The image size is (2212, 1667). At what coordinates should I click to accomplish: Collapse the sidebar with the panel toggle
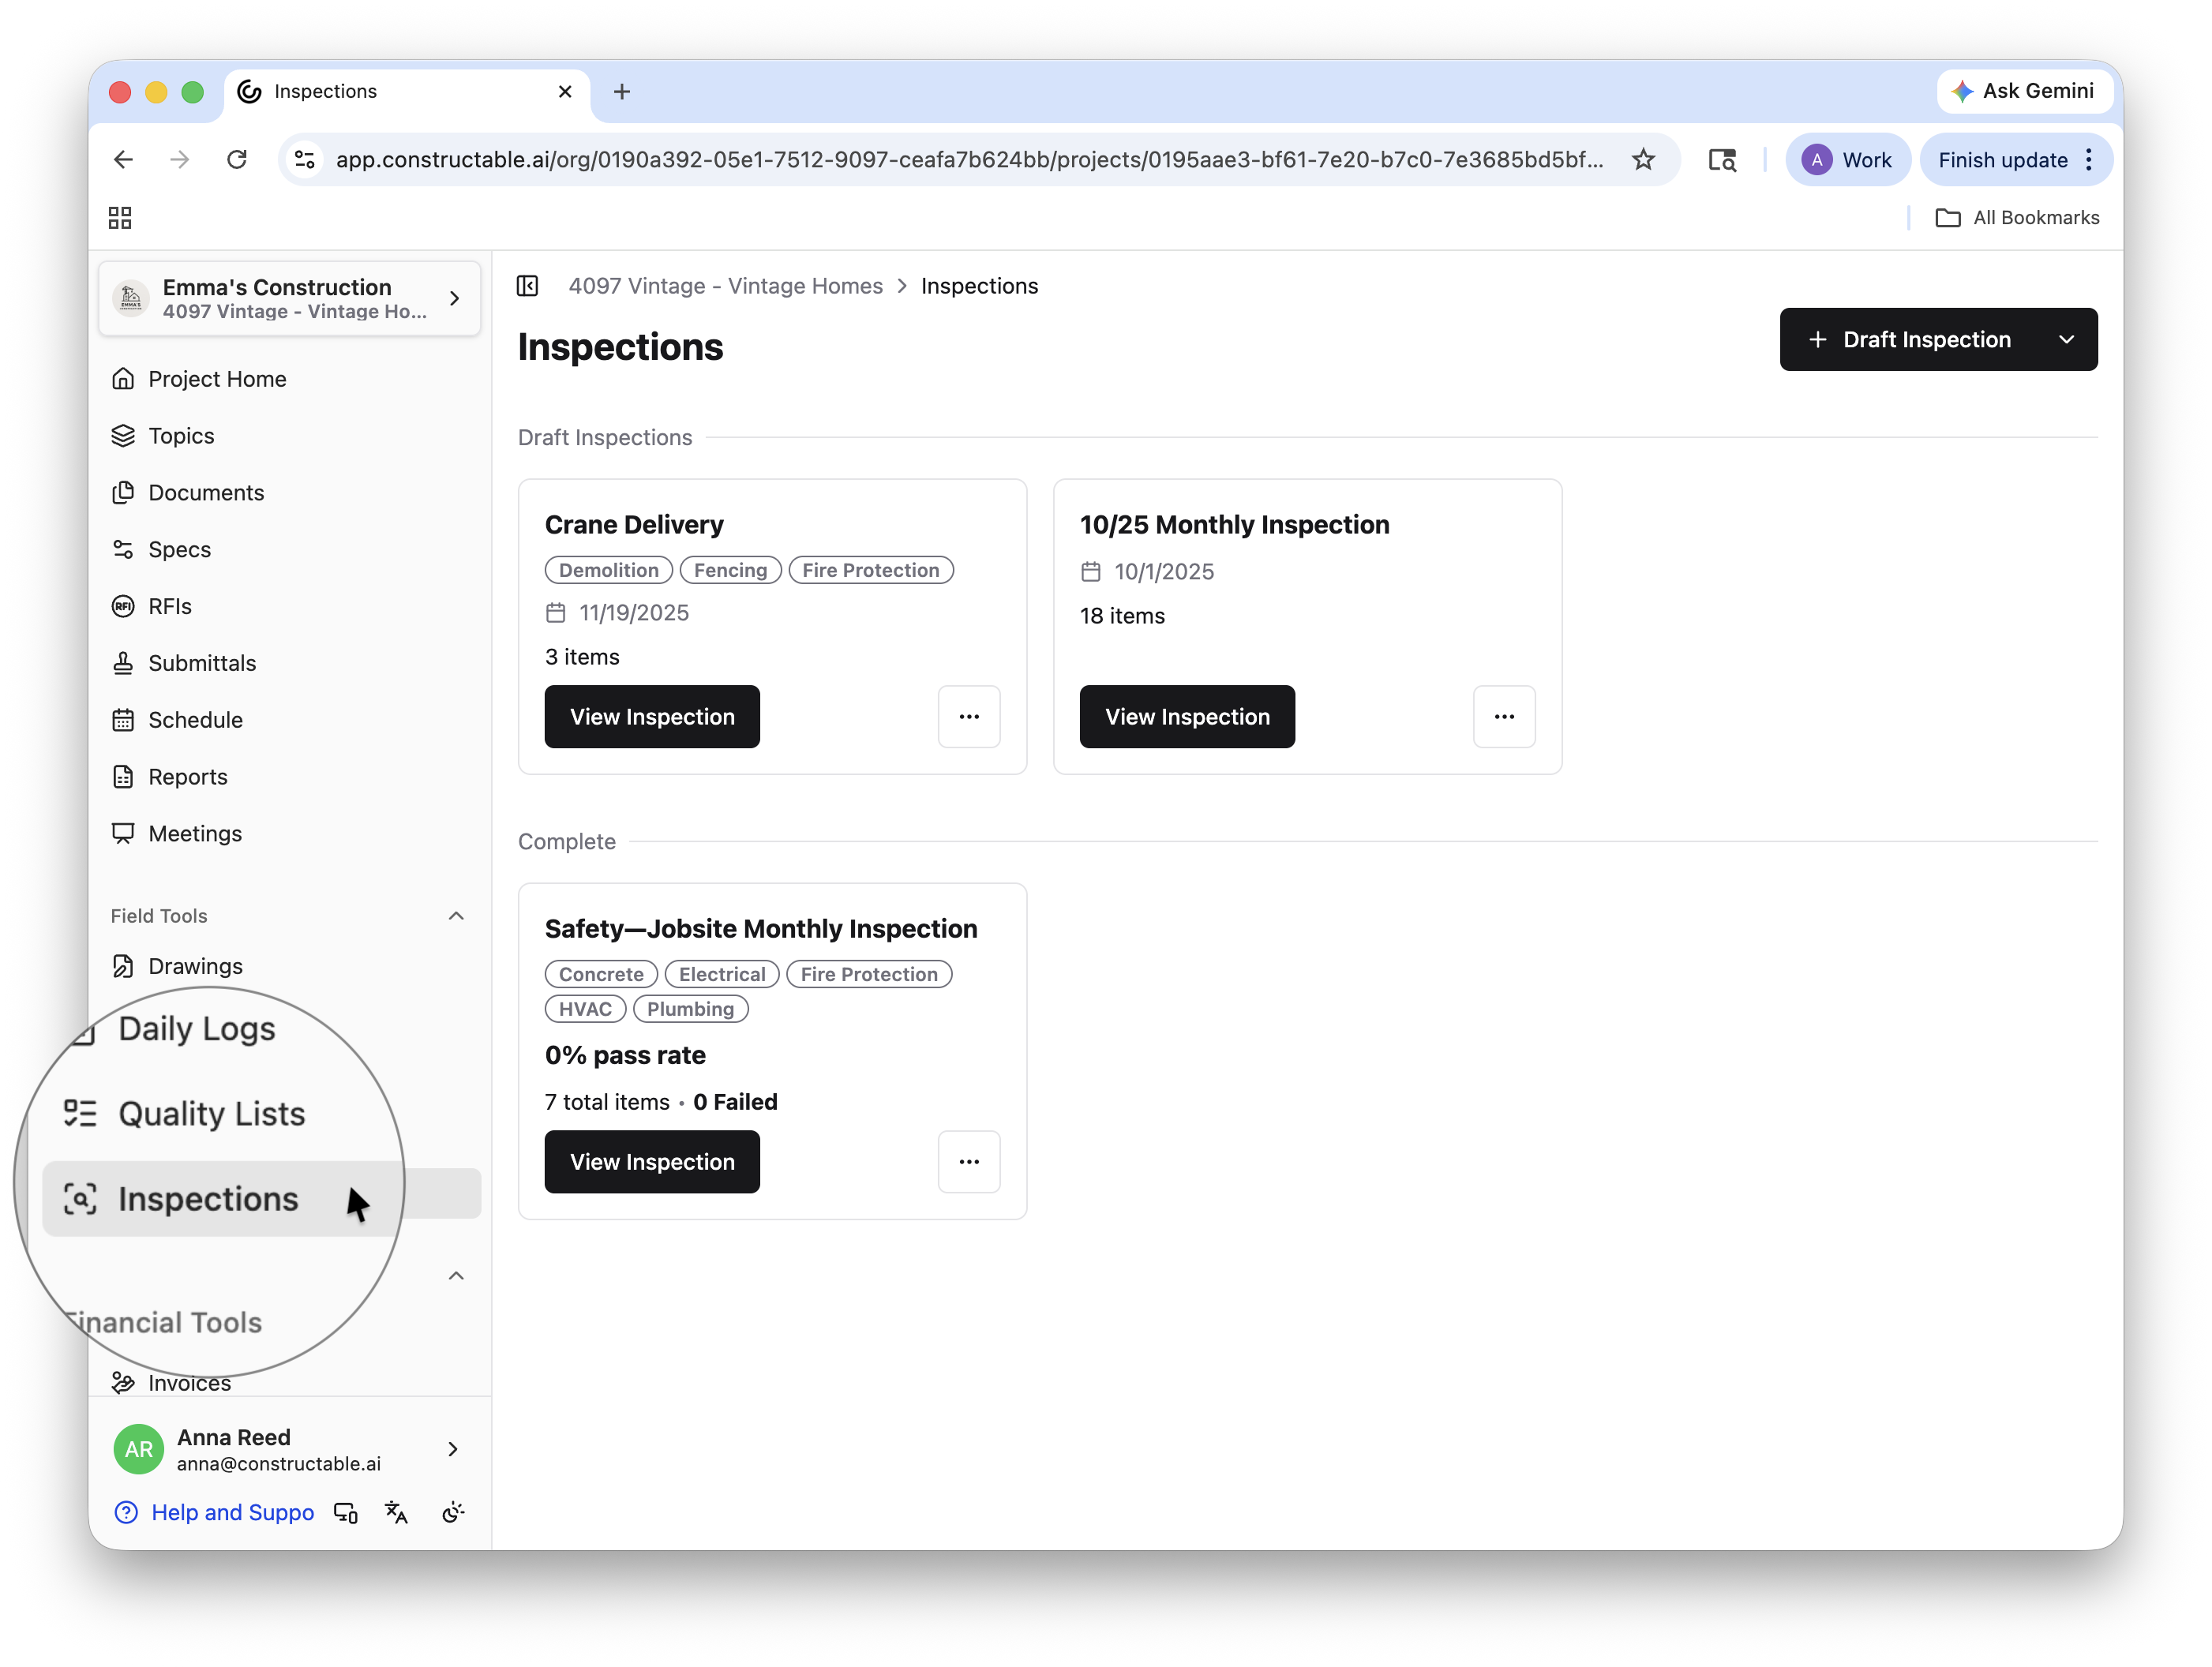click(528, 286)
